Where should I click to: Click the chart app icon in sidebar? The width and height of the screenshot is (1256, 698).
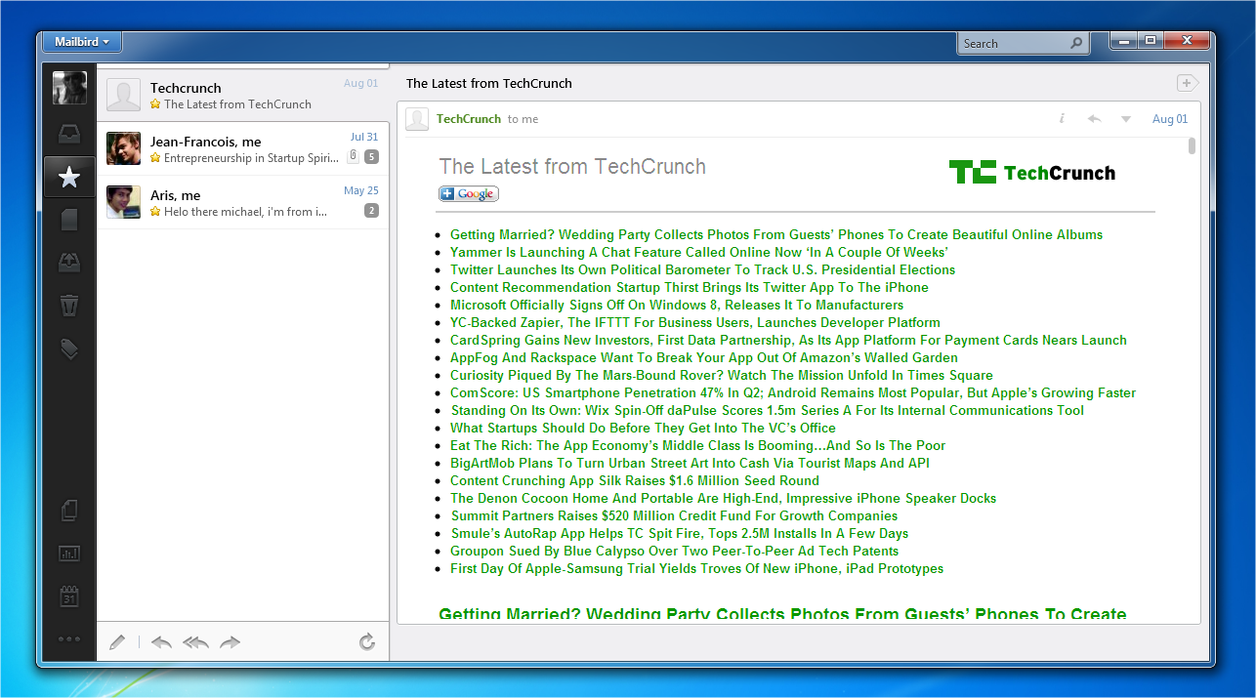[x=69, y=553]
